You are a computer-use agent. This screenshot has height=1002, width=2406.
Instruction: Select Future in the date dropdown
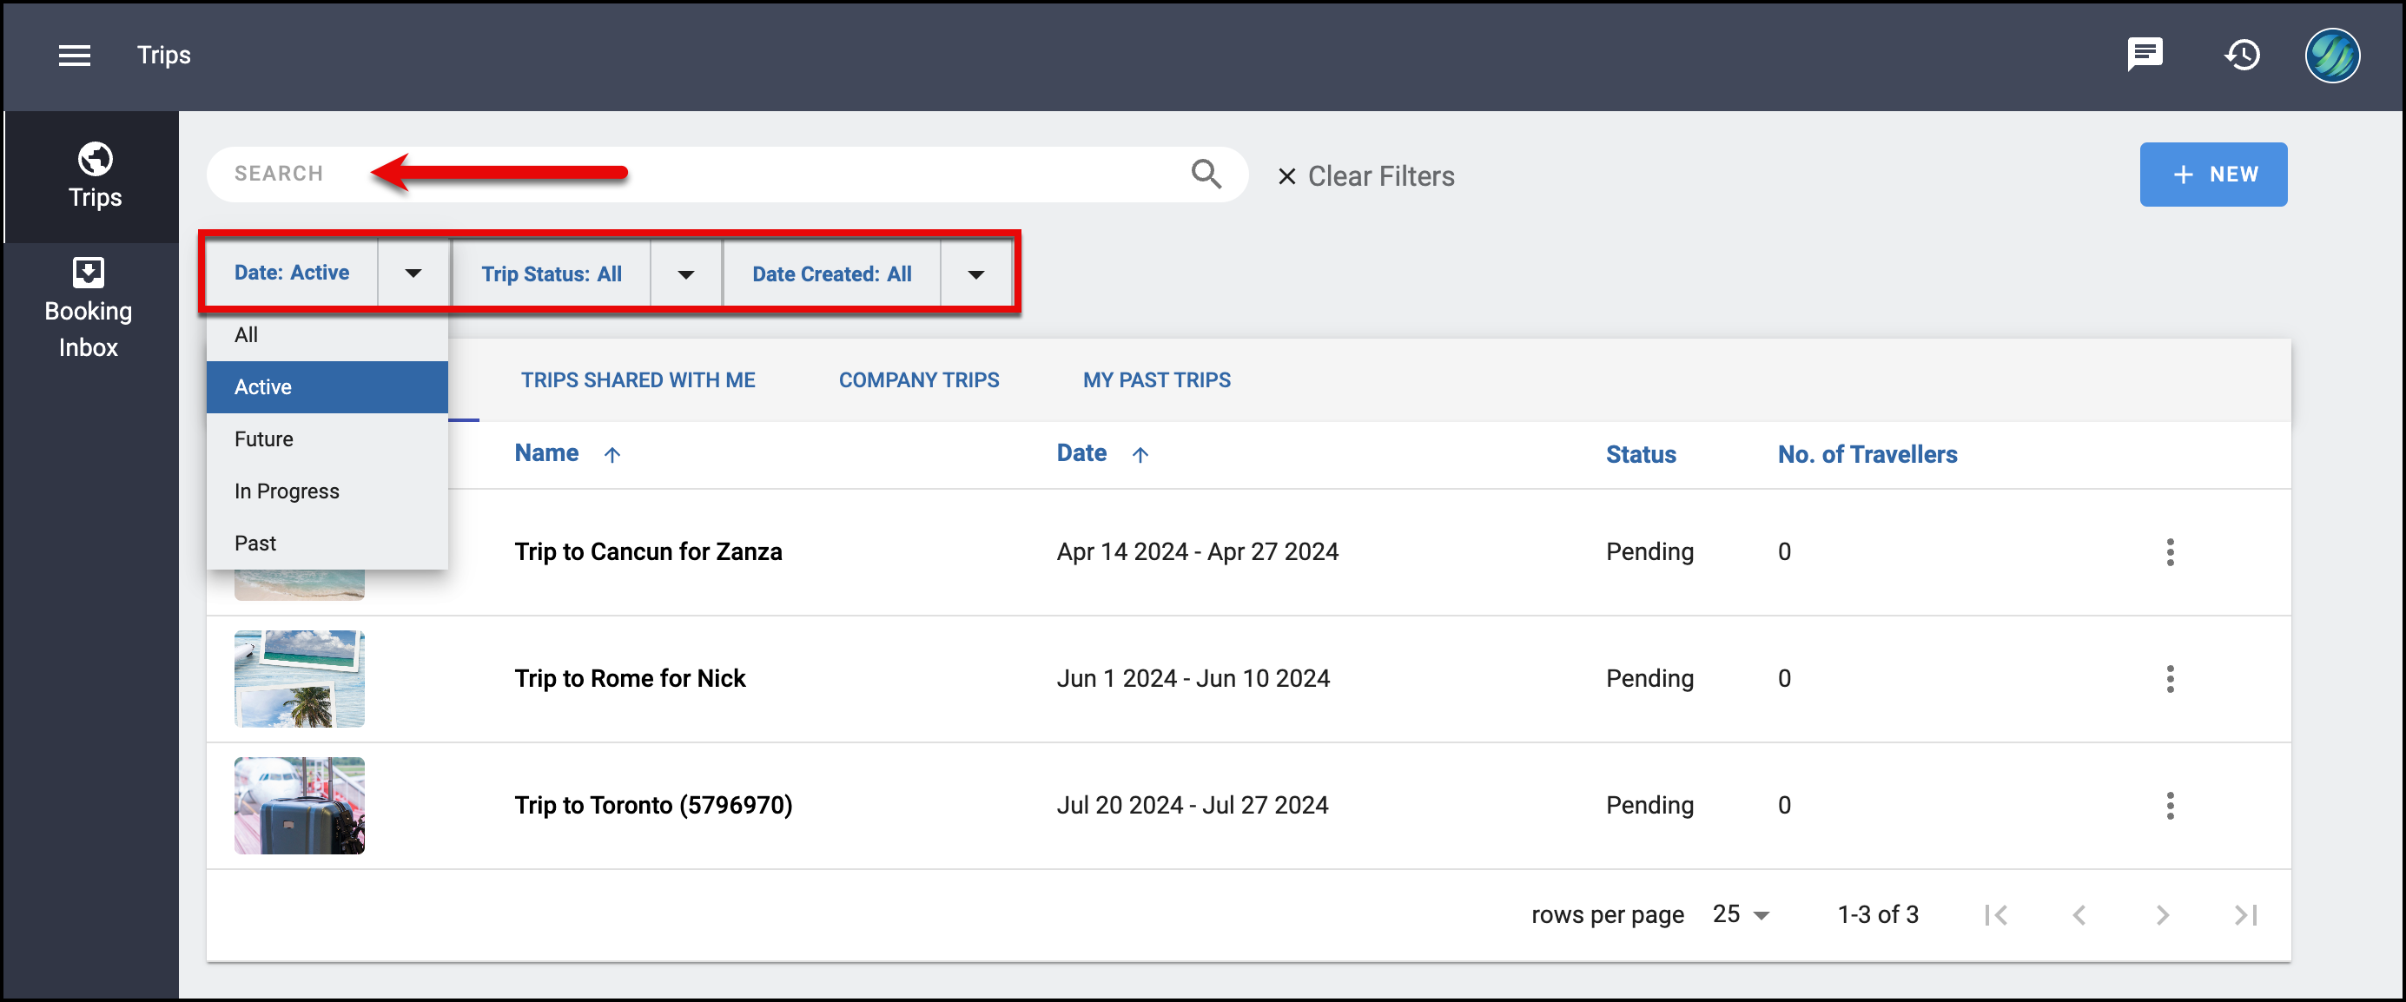327,438
